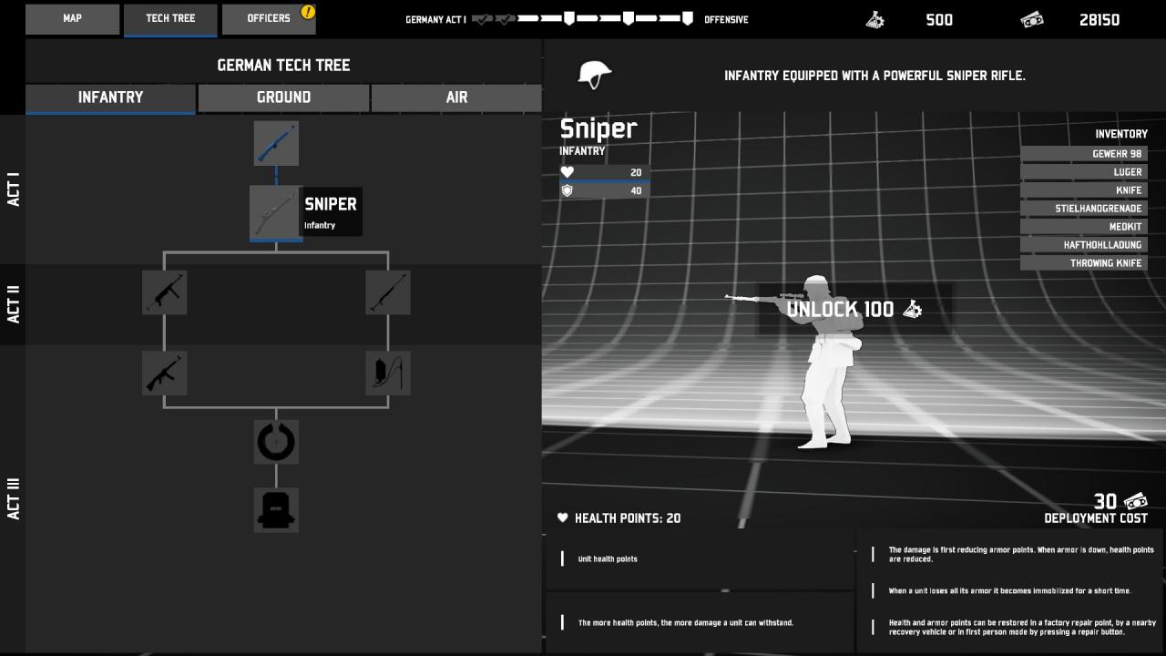This screenshot has height=656, width=1166.
Task: Select Stielhandgrenade in inventory list
Action: (x=1084, y=209)
